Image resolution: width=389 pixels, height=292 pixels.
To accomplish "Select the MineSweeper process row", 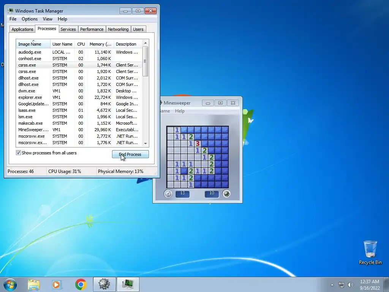I will point(79,130).
